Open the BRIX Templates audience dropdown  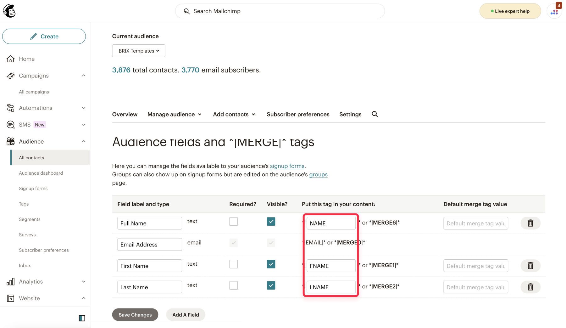point(139,51)
